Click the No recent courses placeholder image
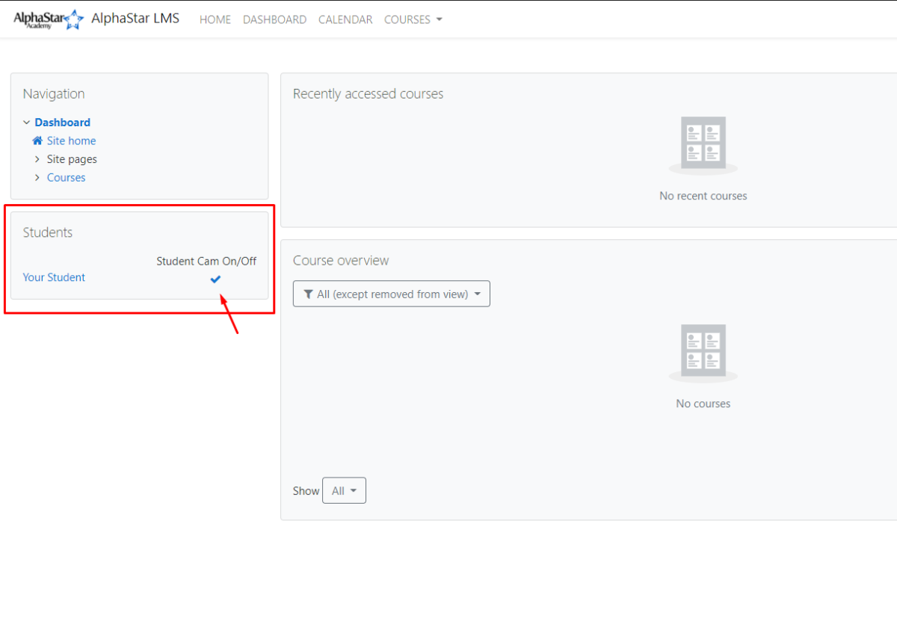Image resolution: width=897 pixels, height=624 pixels. click(x=703, y=146)
